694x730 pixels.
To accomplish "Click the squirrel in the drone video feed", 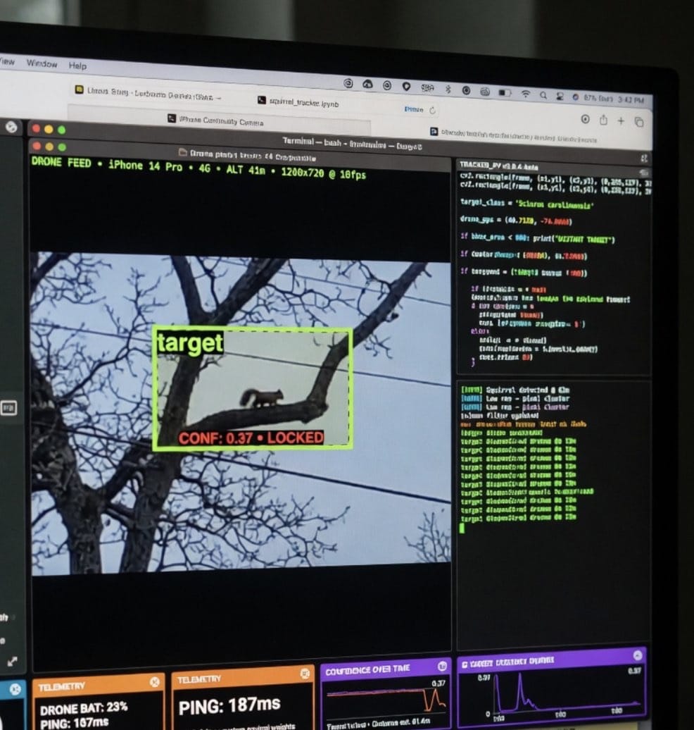I will [x=262, y=397].
